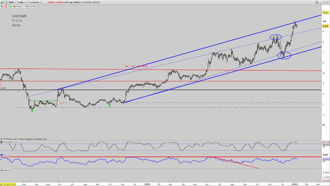The width and height of the screenshot is (330, 186).
Task: Click the 2021 year marker on the time axis
Action: (x=147, y=184)
